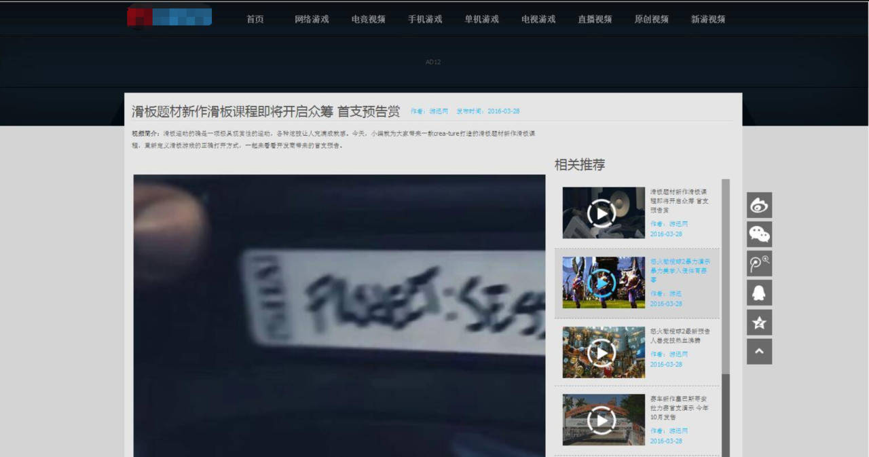869x457 pixels.
Task: Click the AD12 banner placeholder
Action: click(x=433, y=62)
